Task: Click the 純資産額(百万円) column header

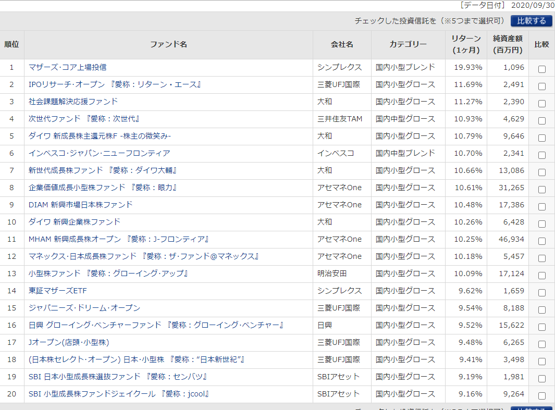Action: click(508, 45)
